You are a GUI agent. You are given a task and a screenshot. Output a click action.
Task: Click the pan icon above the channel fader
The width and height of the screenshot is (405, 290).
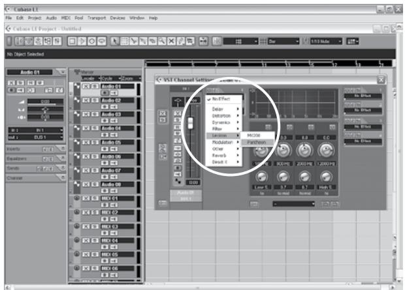click(178, 102)
